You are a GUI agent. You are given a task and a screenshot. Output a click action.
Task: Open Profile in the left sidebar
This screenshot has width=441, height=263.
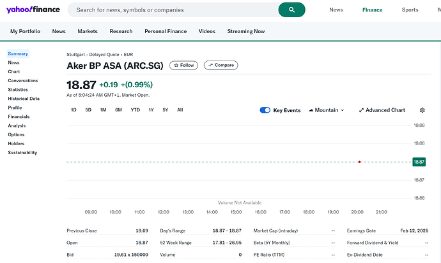tap(15, 108)
